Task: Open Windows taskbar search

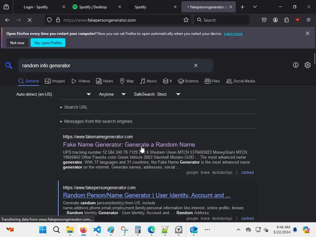Action: pos(56,230)
